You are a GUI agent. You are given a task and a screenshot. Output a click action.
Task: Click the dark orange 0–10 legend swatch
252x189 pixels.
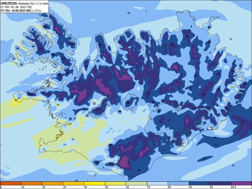(x=11, y=183)
